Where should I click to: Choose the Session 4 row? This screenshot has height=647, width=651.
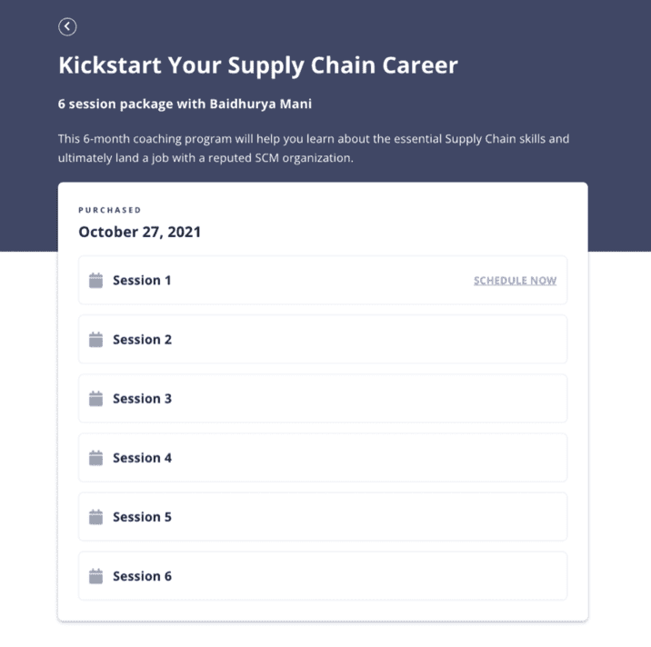coord(323,458)
